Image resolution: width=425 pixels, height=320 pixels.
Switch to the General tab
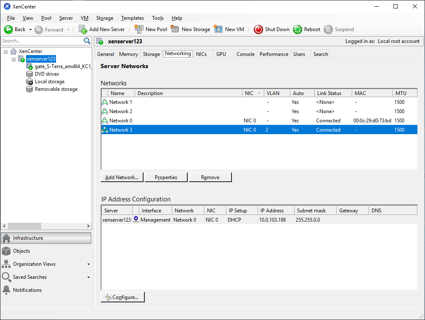[x=106, y=54]
